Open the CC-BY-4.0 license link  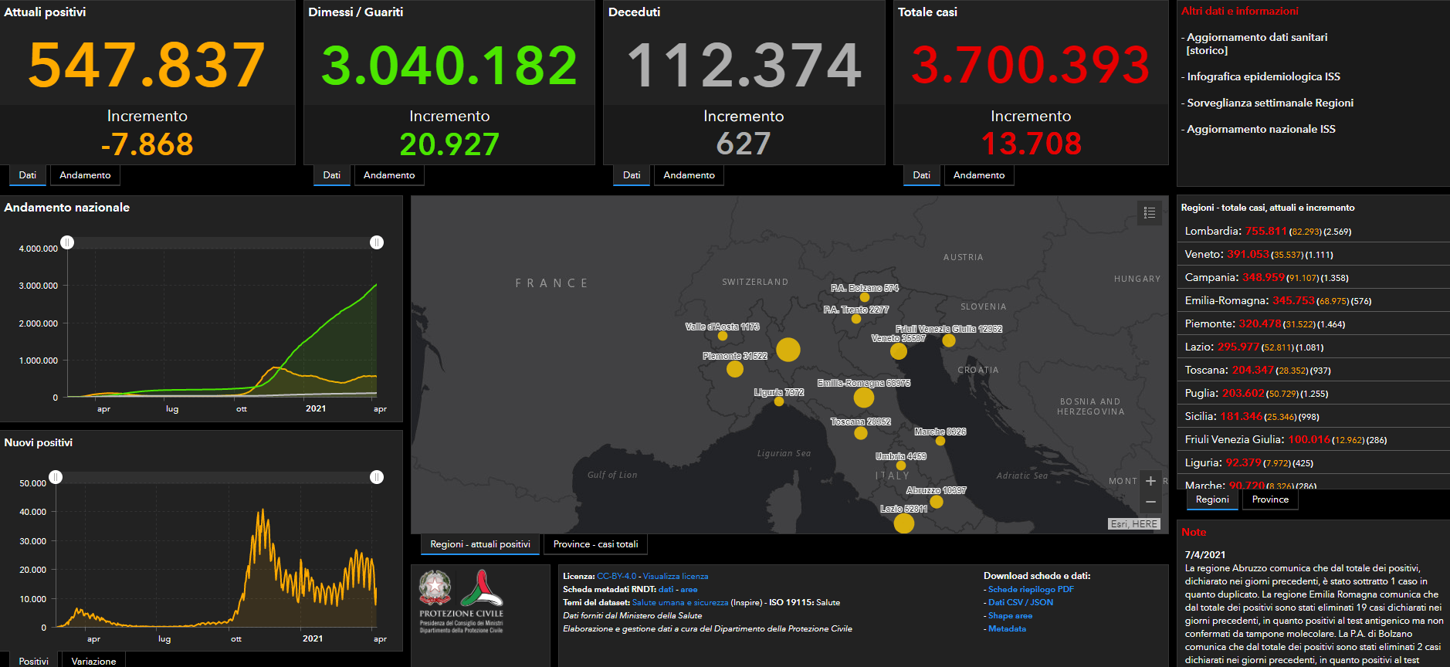pyautogui.click(x=616, y=576)
